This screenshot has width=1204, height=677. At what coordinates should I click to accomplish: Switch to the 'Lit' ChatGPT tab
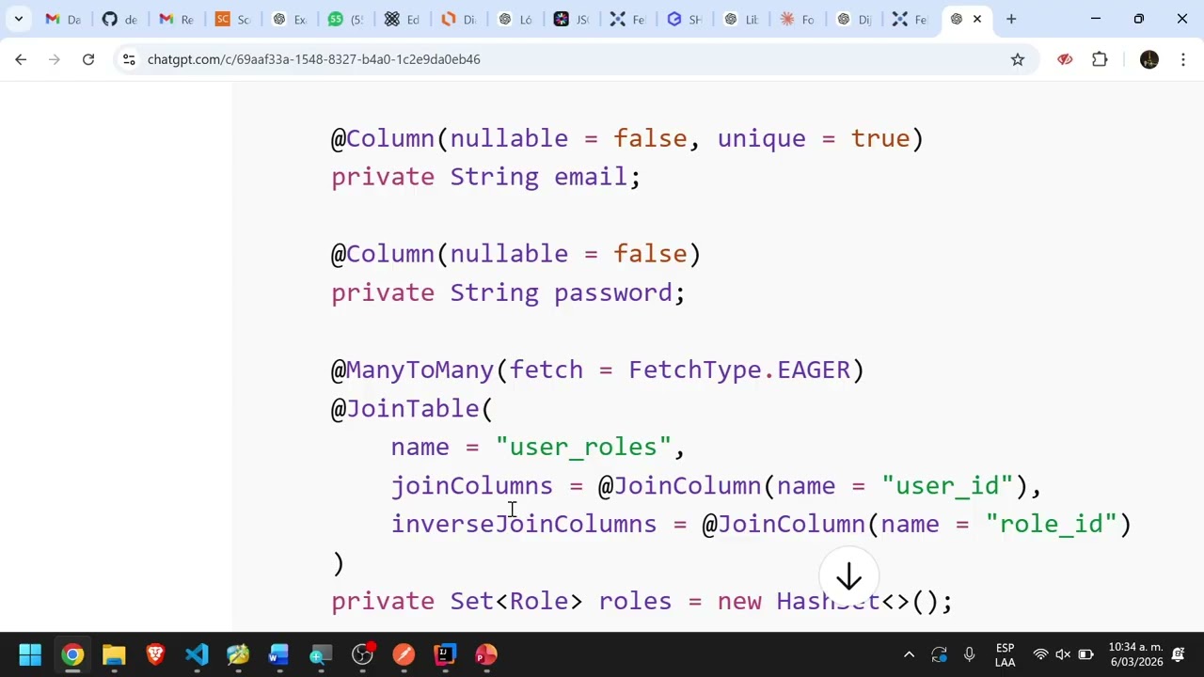click(x=739, y=19)
